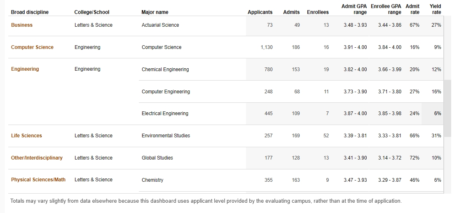This screenshot has height=213, width=452.
Task: Sort by the Applicants column header
Action: coord(260,12)
